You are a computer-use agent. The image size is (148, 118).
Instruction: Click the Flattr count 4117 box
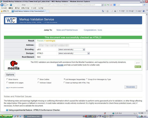click(138, 63)
